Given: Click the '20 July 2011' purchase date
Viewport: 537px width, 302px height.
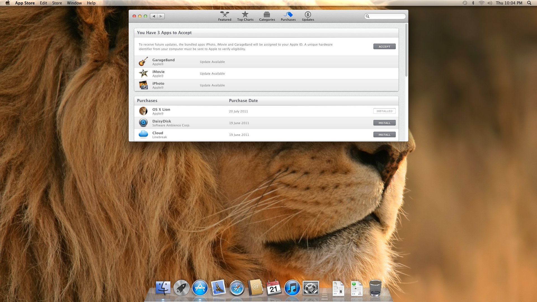Looking at the screenshot, I should [238, 111].
